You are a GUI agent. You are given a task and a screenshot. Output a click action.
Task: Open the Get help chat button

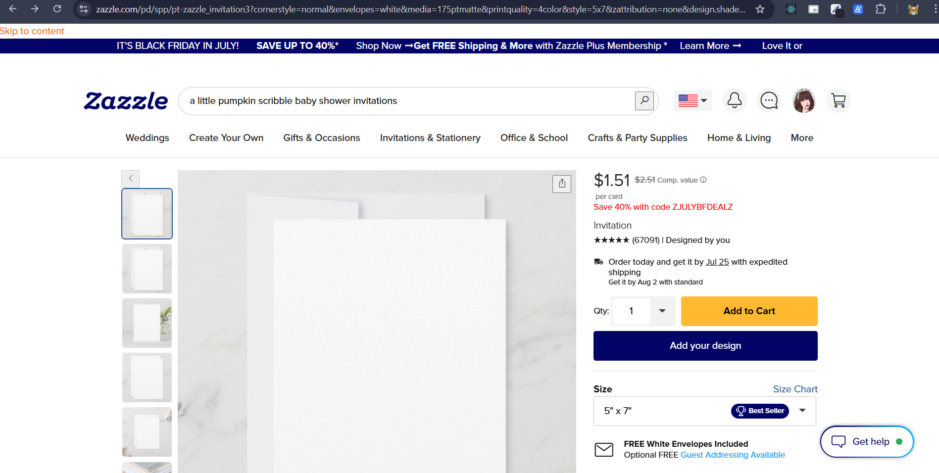point(867,442)
